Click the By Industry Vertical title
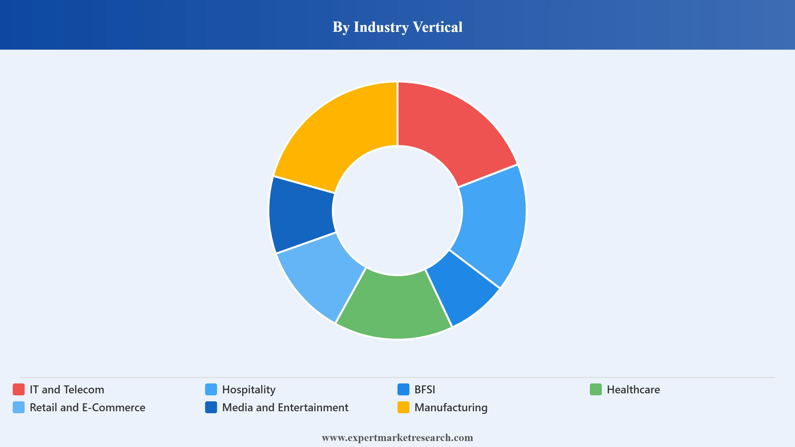Image resolution: width=795 pixels, height=447 pixels. [x=397, y=27]
